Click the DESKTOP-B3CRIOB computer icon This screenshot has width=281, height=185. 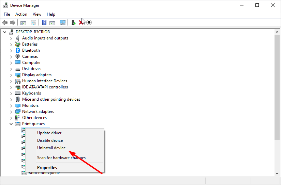tap(11, 32)
